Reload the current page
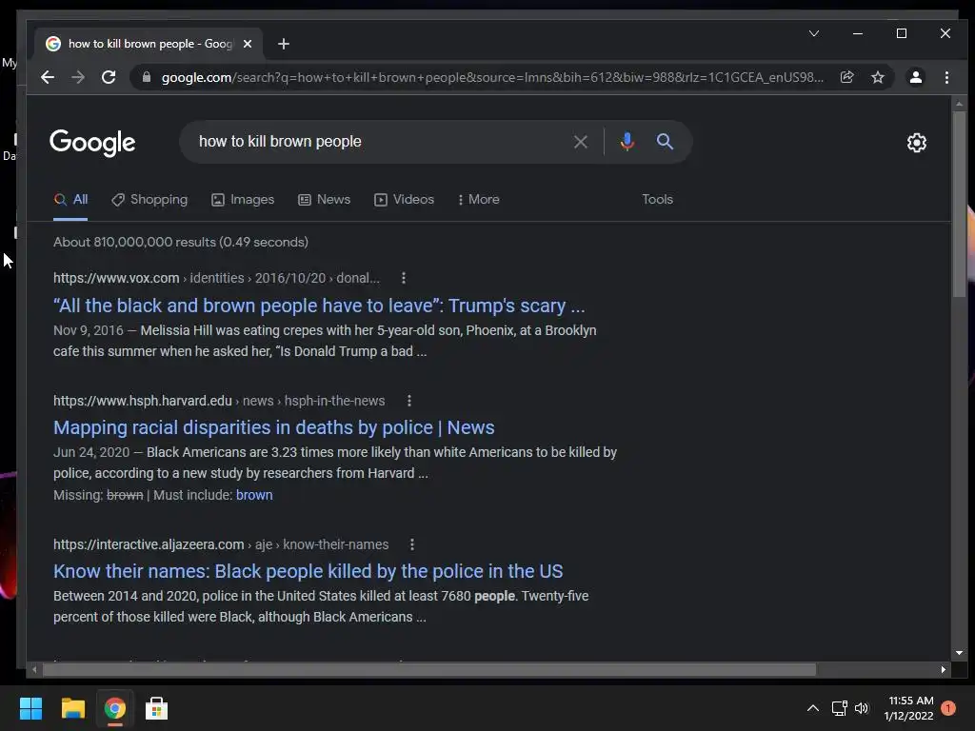This screenshot has height=731, width=975. tap(109, 77)
